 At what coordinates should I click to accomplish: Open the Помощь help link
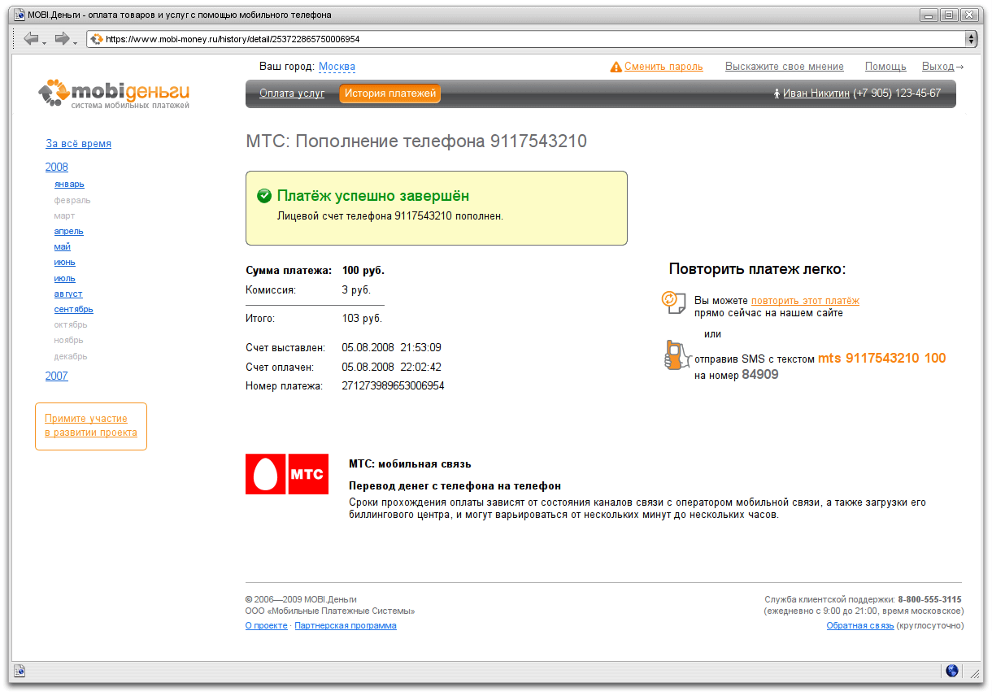point(885,67)
